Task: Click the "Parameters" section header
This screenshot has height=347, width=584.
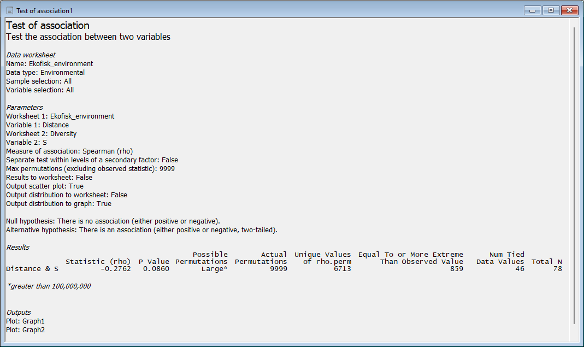Action: [24, 108]
